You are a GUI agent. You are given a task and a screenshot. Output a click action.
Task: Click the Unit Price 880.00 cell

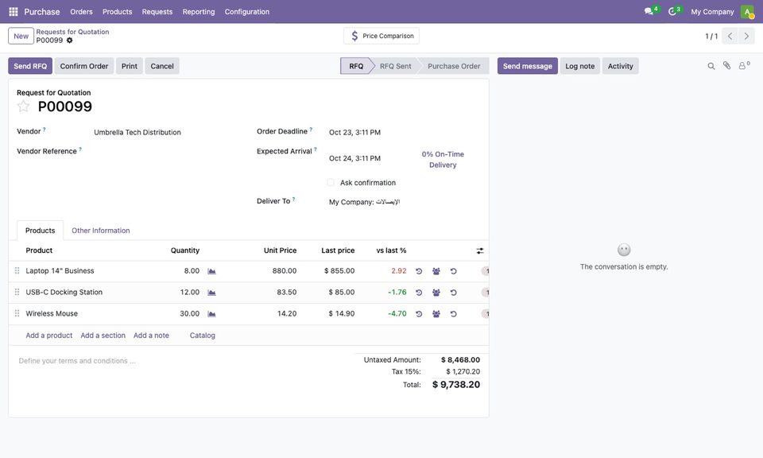(285, 271)
